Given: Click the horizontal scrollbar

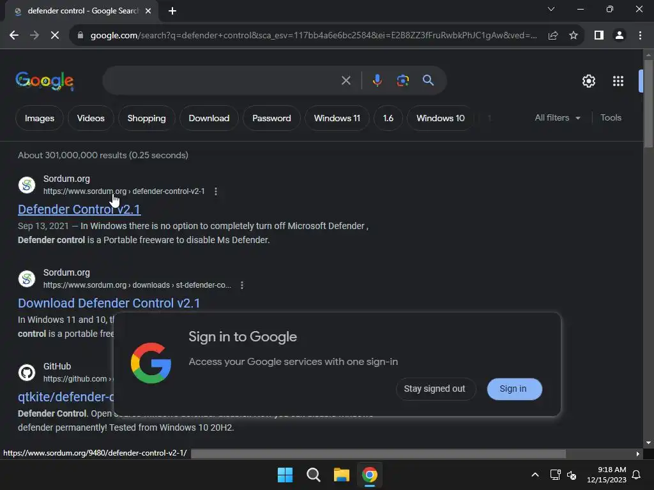Looking at the screenshot, I should 378,454.
